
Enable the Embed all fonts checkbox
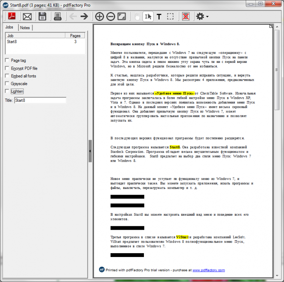coord(7,76)
